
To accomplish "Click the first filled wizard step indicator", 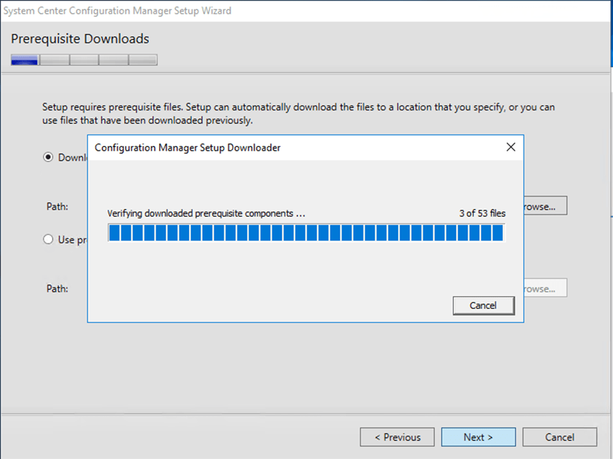I will point(25,60).
